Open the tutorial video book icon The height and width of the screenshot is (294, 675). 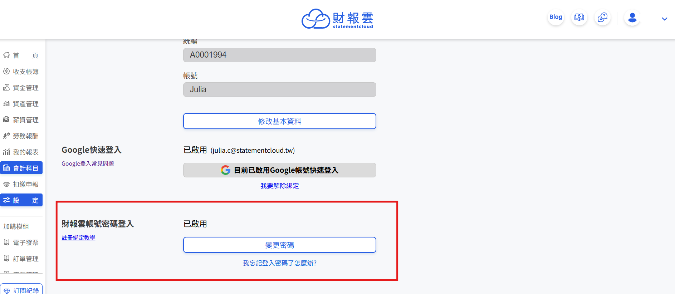(579, 17)
